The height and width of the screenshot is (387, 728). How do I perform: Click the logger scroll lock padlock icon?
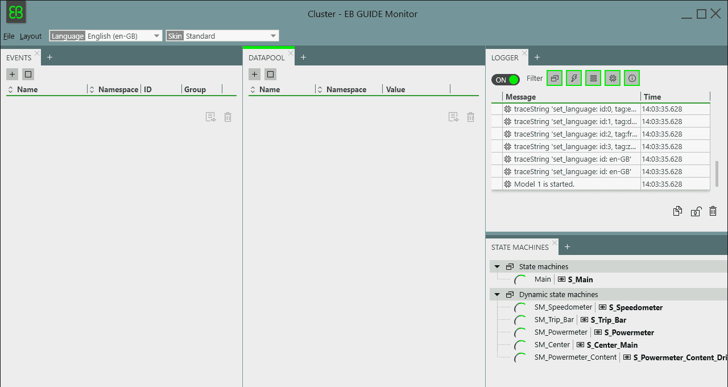[x=696, y=211]
